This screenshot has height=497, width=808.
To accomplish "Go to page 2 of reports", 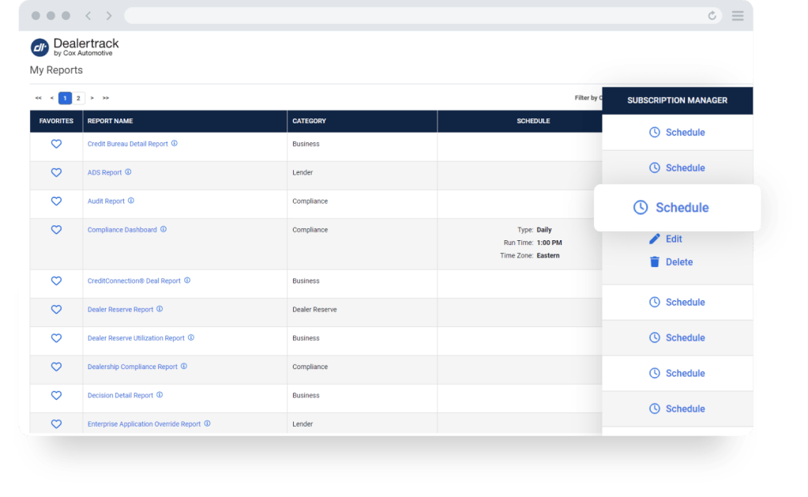I will pos(78,98).
